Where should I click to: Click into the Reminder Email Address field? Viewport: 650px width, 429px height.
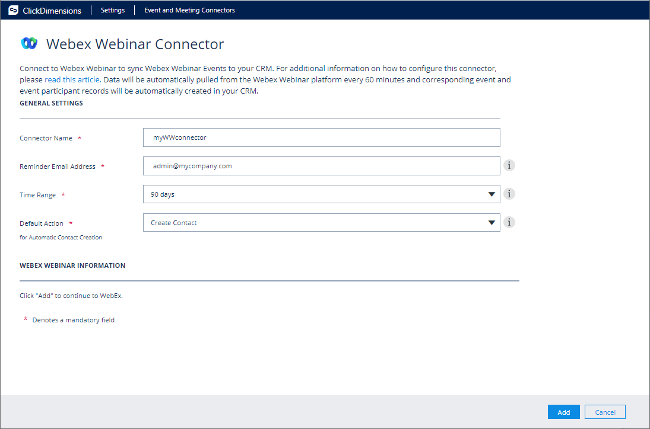click(321, 166)
